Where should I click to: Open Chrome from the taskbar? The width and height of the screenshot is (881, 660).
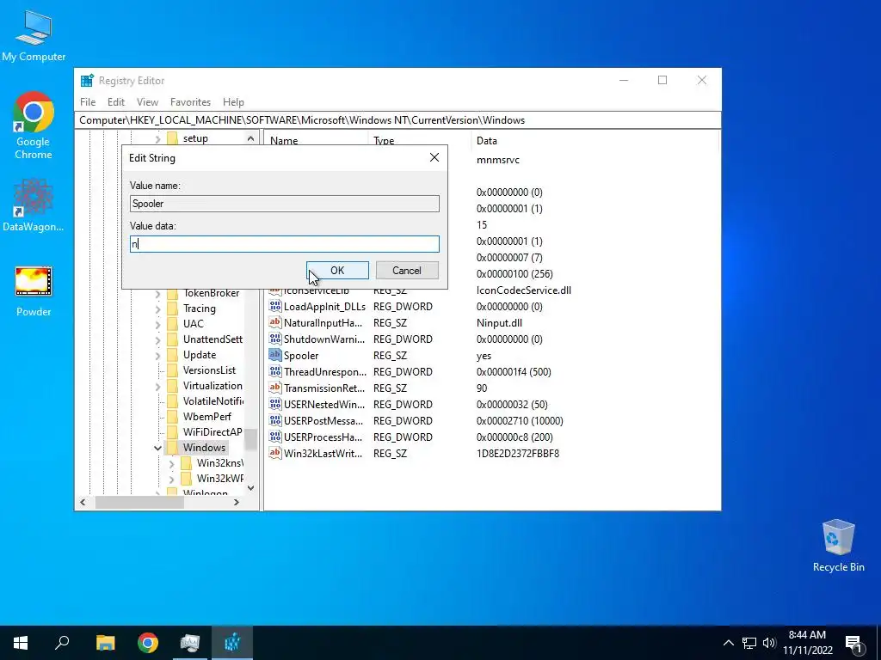coord(148,643)
